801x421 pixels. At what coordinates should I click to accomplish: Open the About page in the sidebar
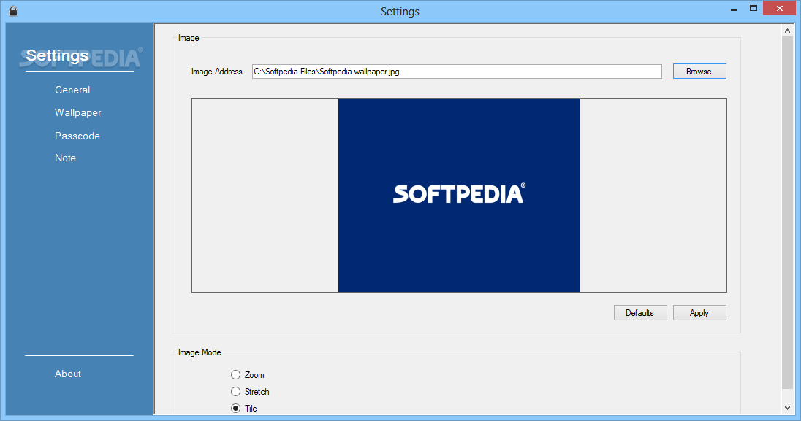pyautogui.click(x=67, y=374)
